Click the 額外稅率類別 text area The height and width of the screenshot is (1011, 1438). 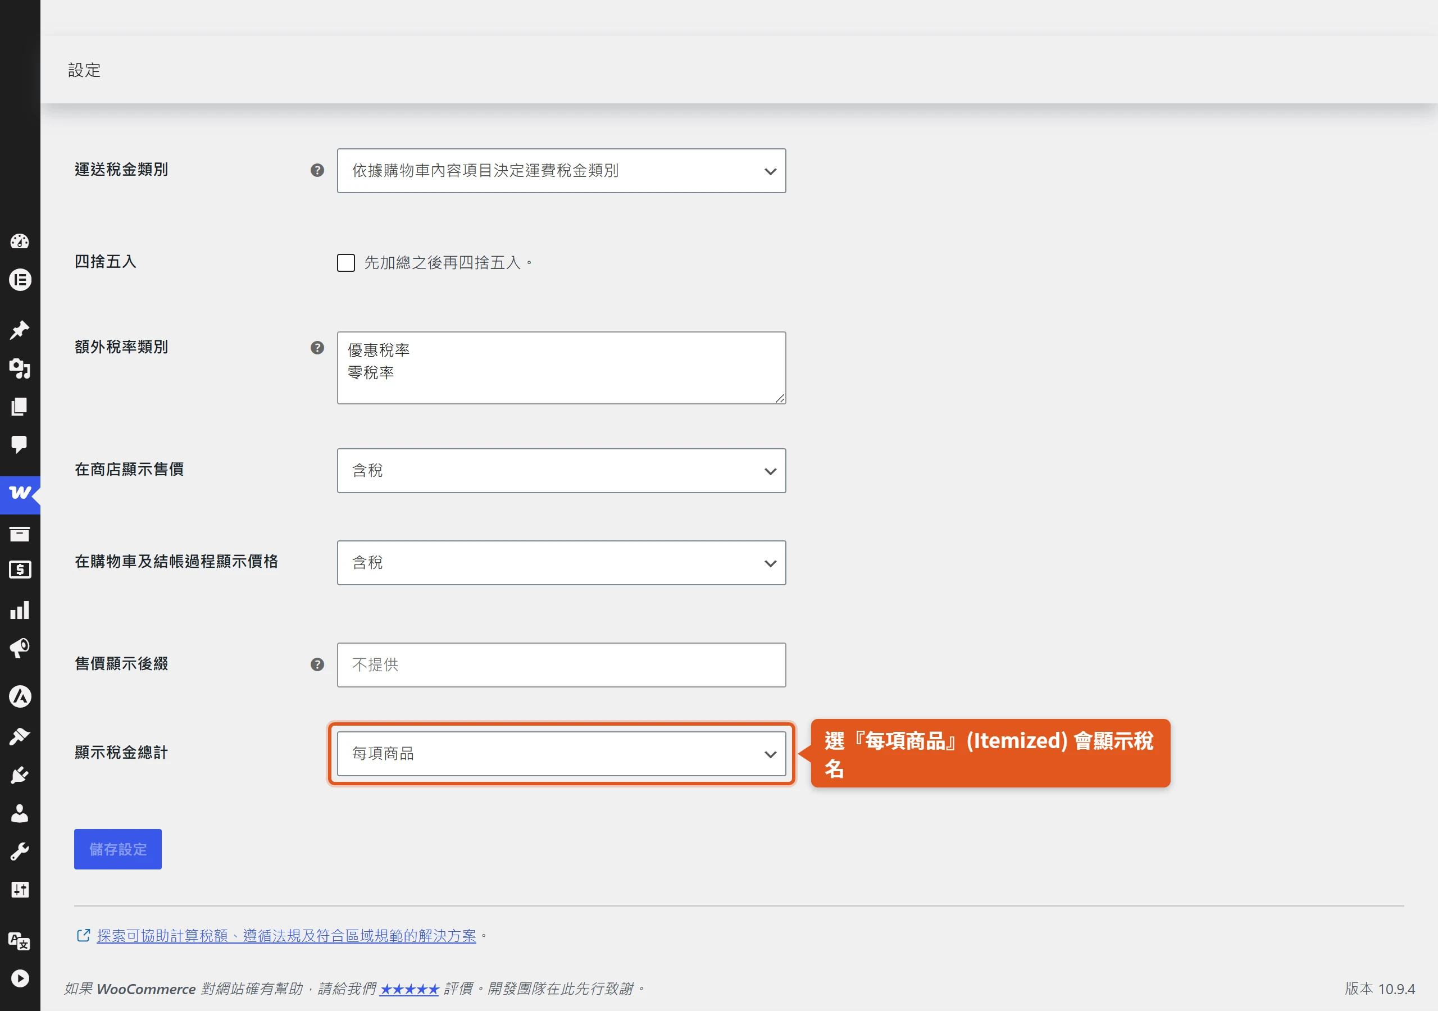pyautogui.click(x=561, y=368)
